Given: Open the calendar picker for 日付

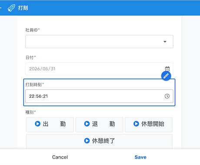Looking at the screenshot, I should click(x=167, y=69).
